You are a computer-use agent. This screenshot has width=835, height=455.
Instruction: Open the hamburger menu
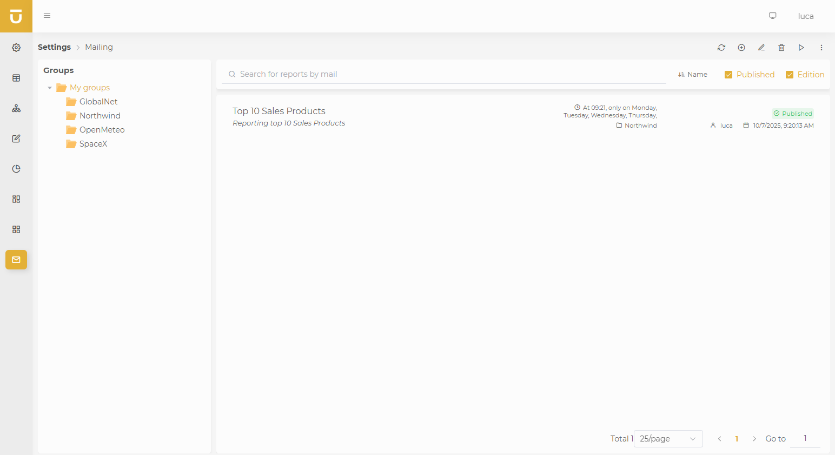point(47,16)
